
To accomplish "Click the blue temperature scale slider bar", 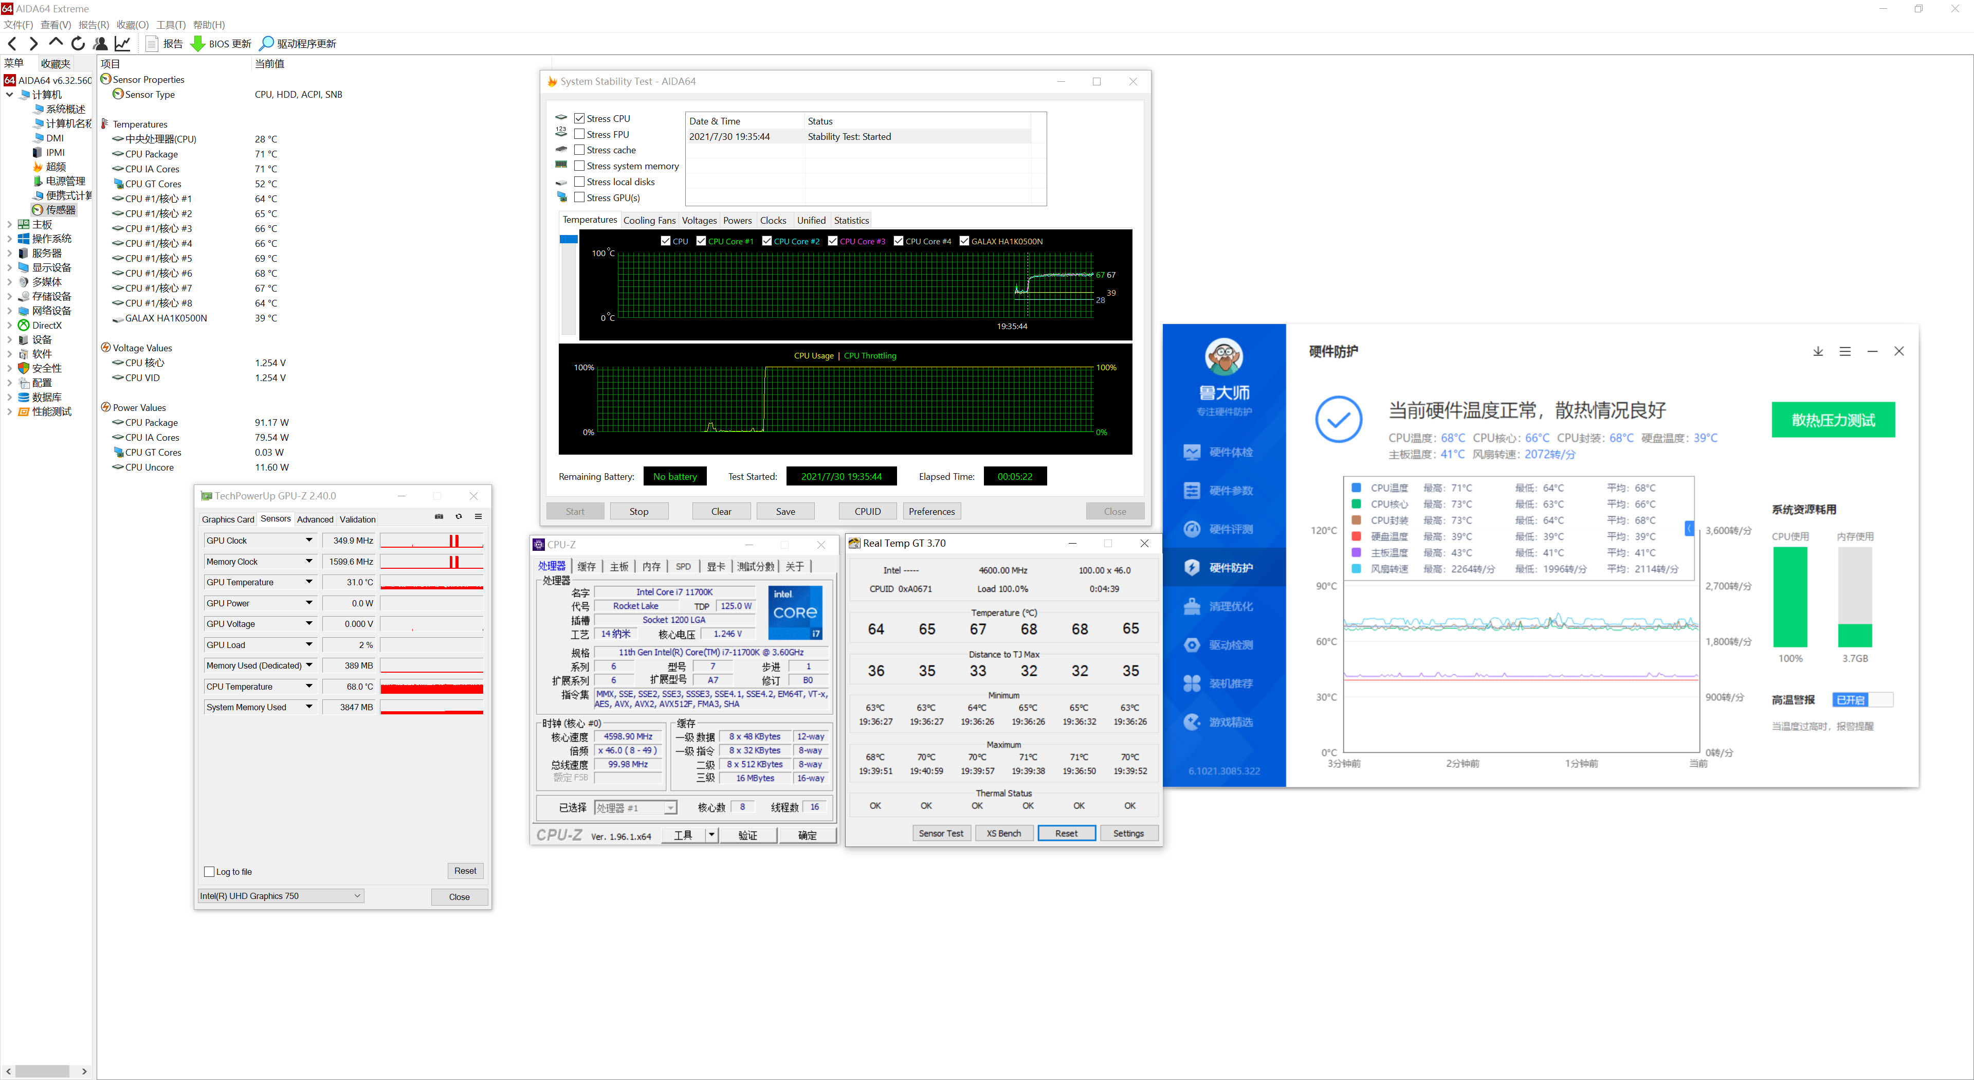I will (569, 240).
